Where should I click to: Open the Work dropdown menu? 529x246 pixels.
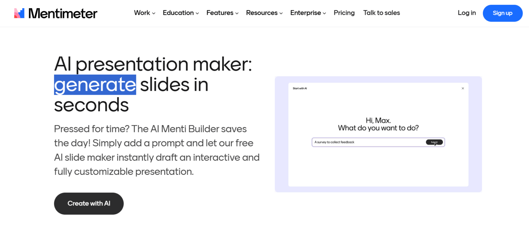tap(144, 13)
